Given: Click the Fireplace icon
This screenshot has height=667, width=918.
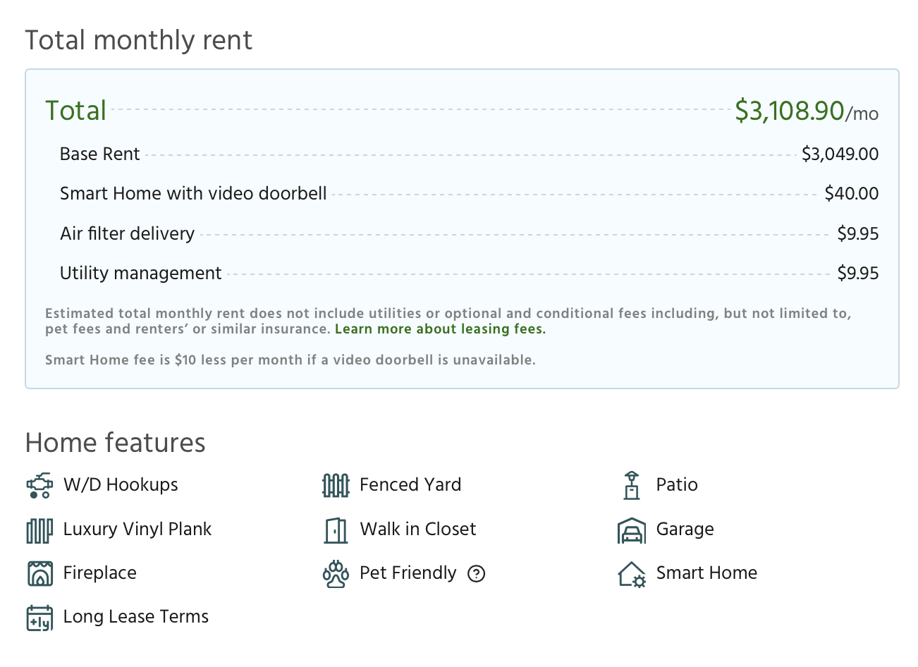Looking at the screenshot, I should (x=39, y=573).
